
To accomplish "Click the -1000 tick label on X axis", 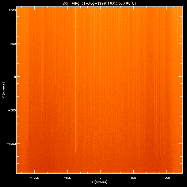I will coord(34,178).
